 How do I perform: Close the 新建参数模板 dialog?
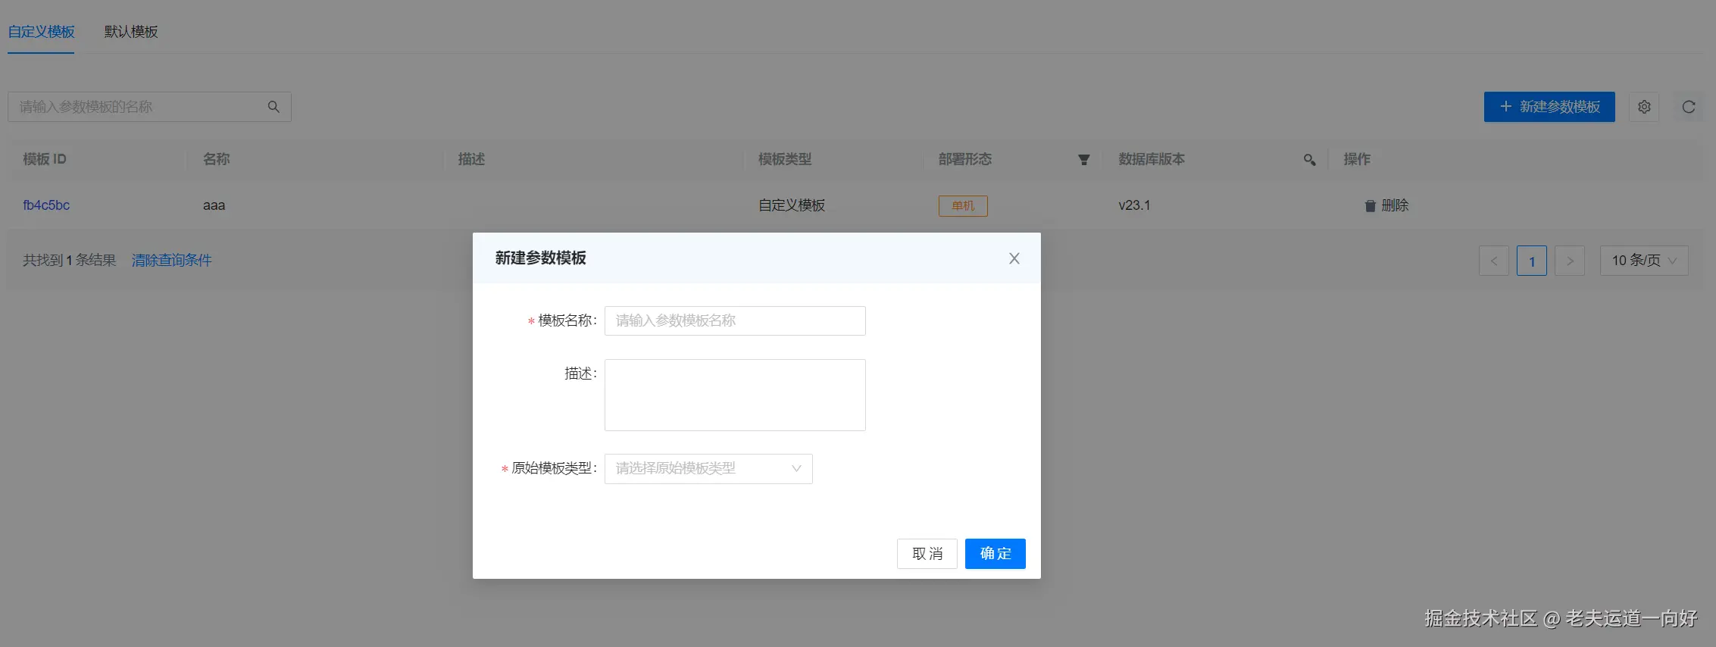(1014, 258)
